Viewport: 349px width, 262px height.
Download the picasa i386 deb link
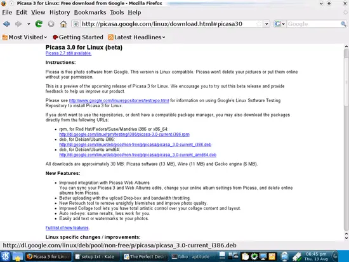click(x=135, y=145)
